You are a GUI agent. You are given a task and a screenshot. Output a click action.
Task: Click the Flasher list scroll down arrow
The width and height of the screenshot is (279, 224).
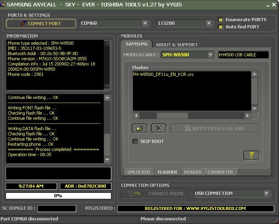254,109
